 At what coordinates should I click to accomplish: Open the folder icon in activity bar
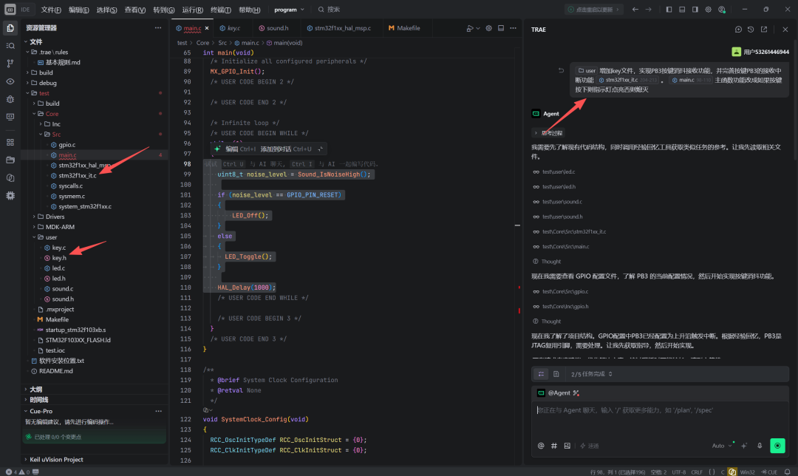10,160
